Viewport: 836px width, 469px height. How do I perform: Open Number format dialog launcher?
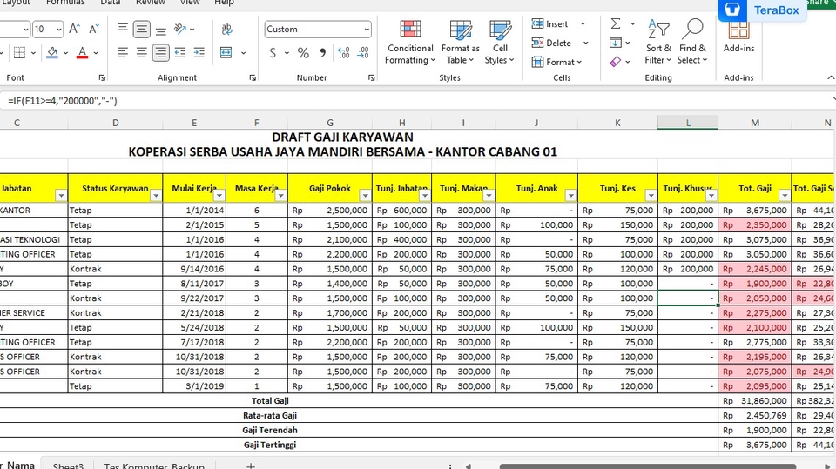371,77
